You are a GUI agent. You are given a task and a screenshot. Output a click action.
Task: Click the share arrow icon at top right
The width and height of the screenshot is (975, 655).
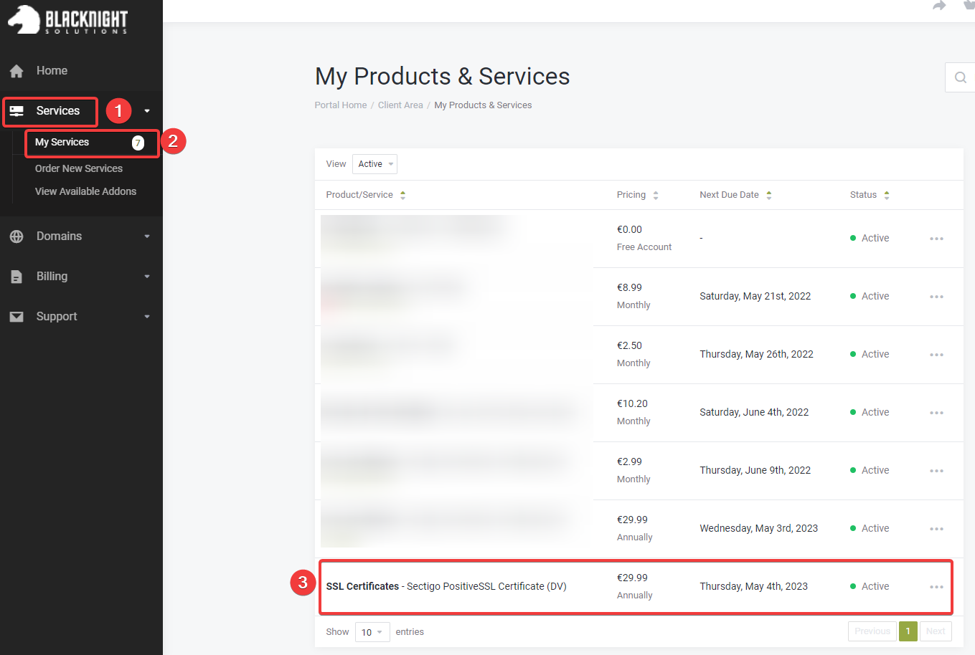point(939,6)
